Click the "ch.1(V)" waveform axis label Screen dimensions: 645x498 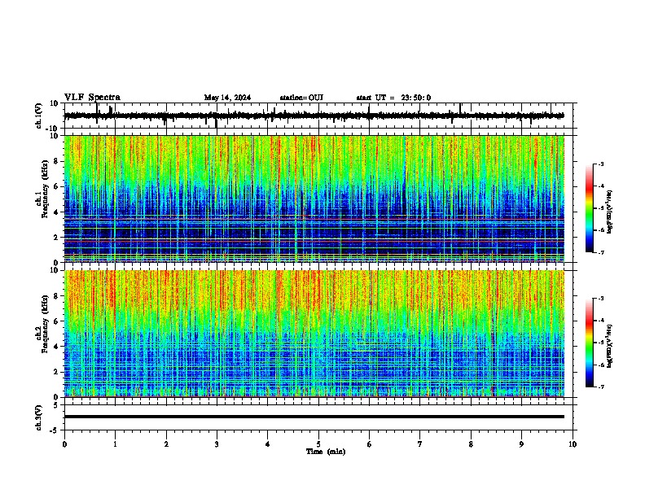pyautogui.click(x=39, y=116)
